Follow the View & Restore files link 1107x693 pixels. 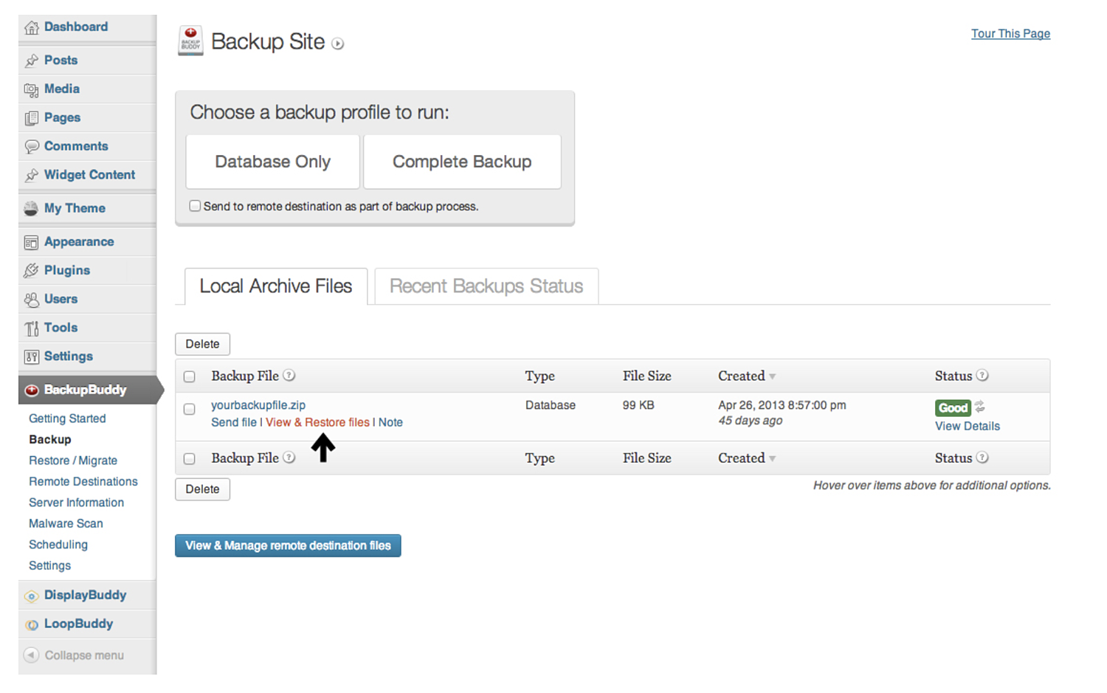click(x=318, y=422)
